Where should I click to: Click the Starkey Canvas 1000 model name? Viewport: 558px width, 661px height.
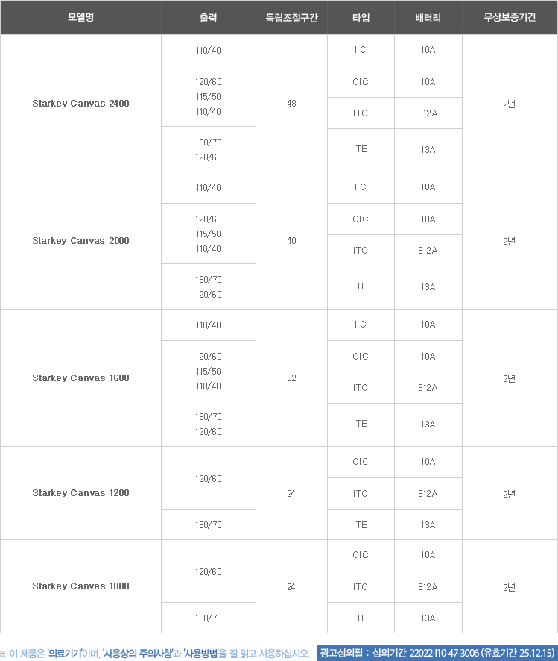tap(80, 586)
